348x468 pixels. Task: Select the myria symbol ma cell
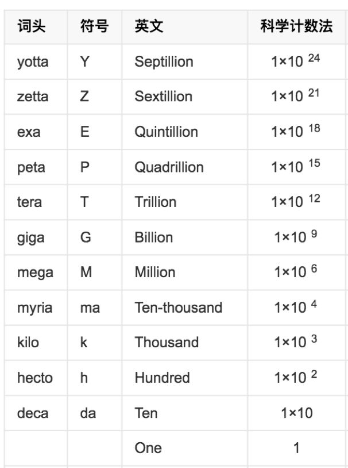(90, 308)
